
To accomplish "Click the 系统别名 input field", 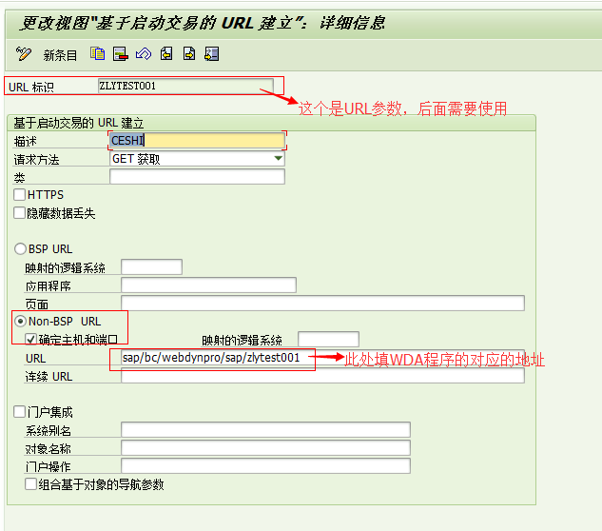I will click(x=265, y=429).
